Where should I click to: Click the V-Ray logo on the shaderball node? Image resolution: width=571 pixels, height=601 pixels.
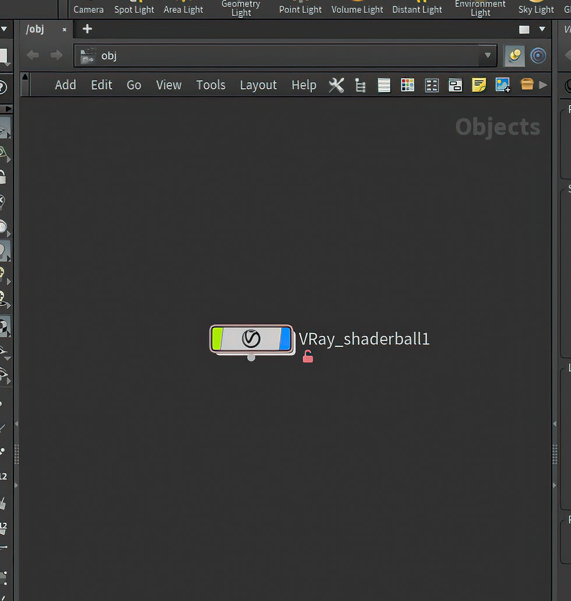point(251,339)
